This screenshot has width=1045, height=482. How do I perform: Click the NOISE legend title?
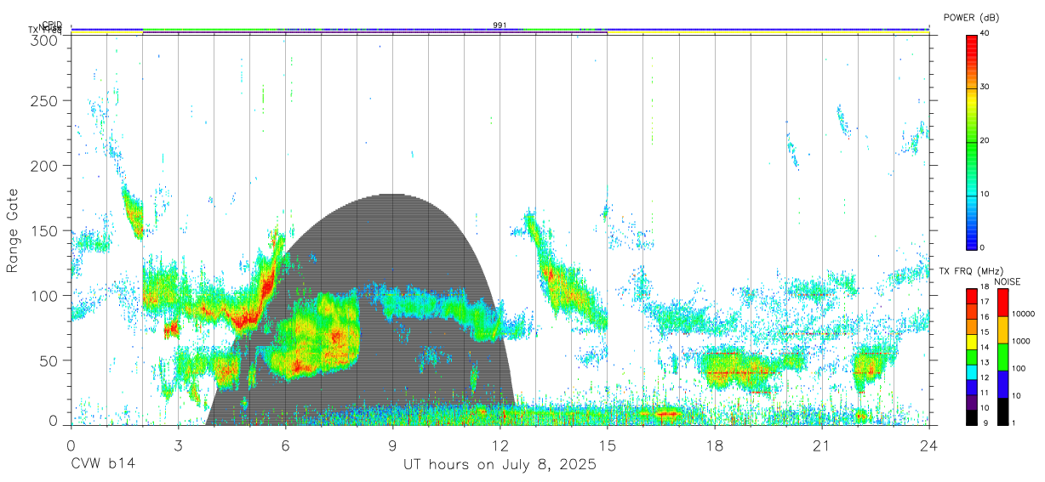pos(1007,281)
